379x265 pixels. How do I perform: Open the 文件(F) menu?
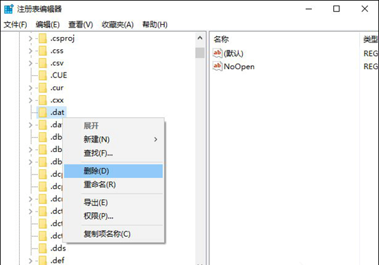(15, 25)
